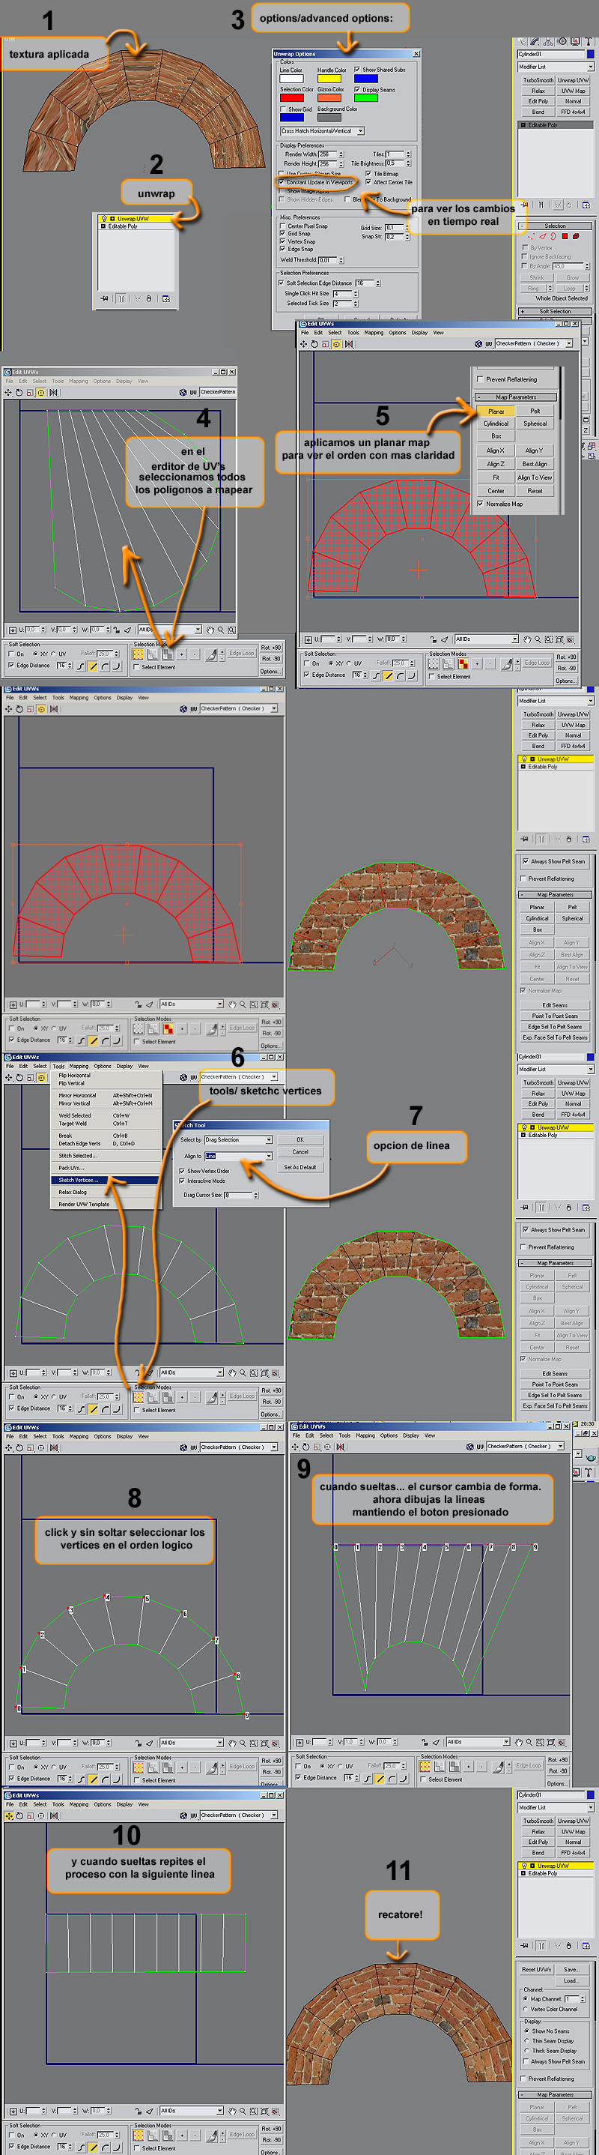Toggle Show Shared Subs in Unwrap Options
The width and height of the screenshot is (599, 2155).
coord(358,70)
